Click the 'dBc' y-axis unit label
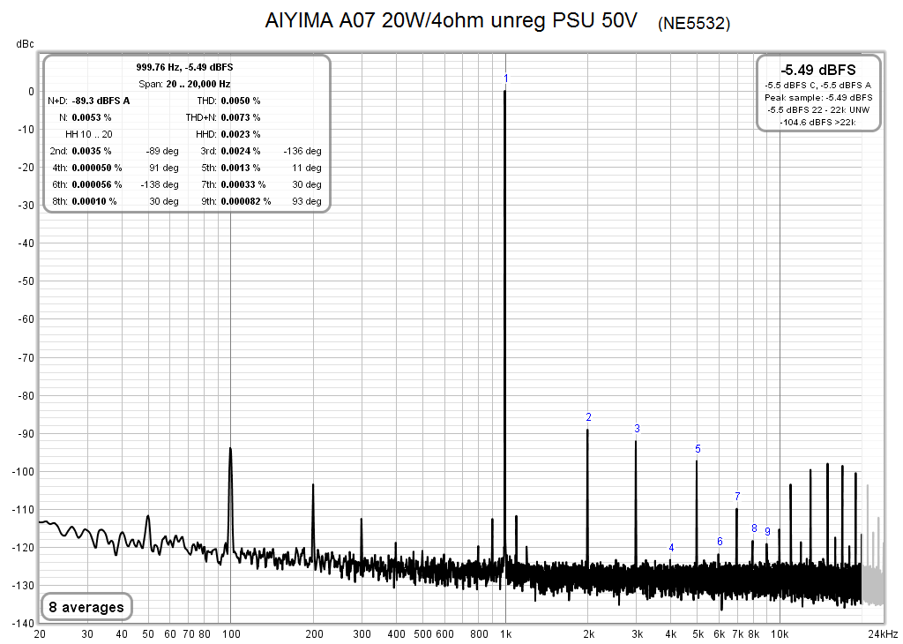Image resolution: width=903 pixels, height=644 pixels. pos(26,44)
